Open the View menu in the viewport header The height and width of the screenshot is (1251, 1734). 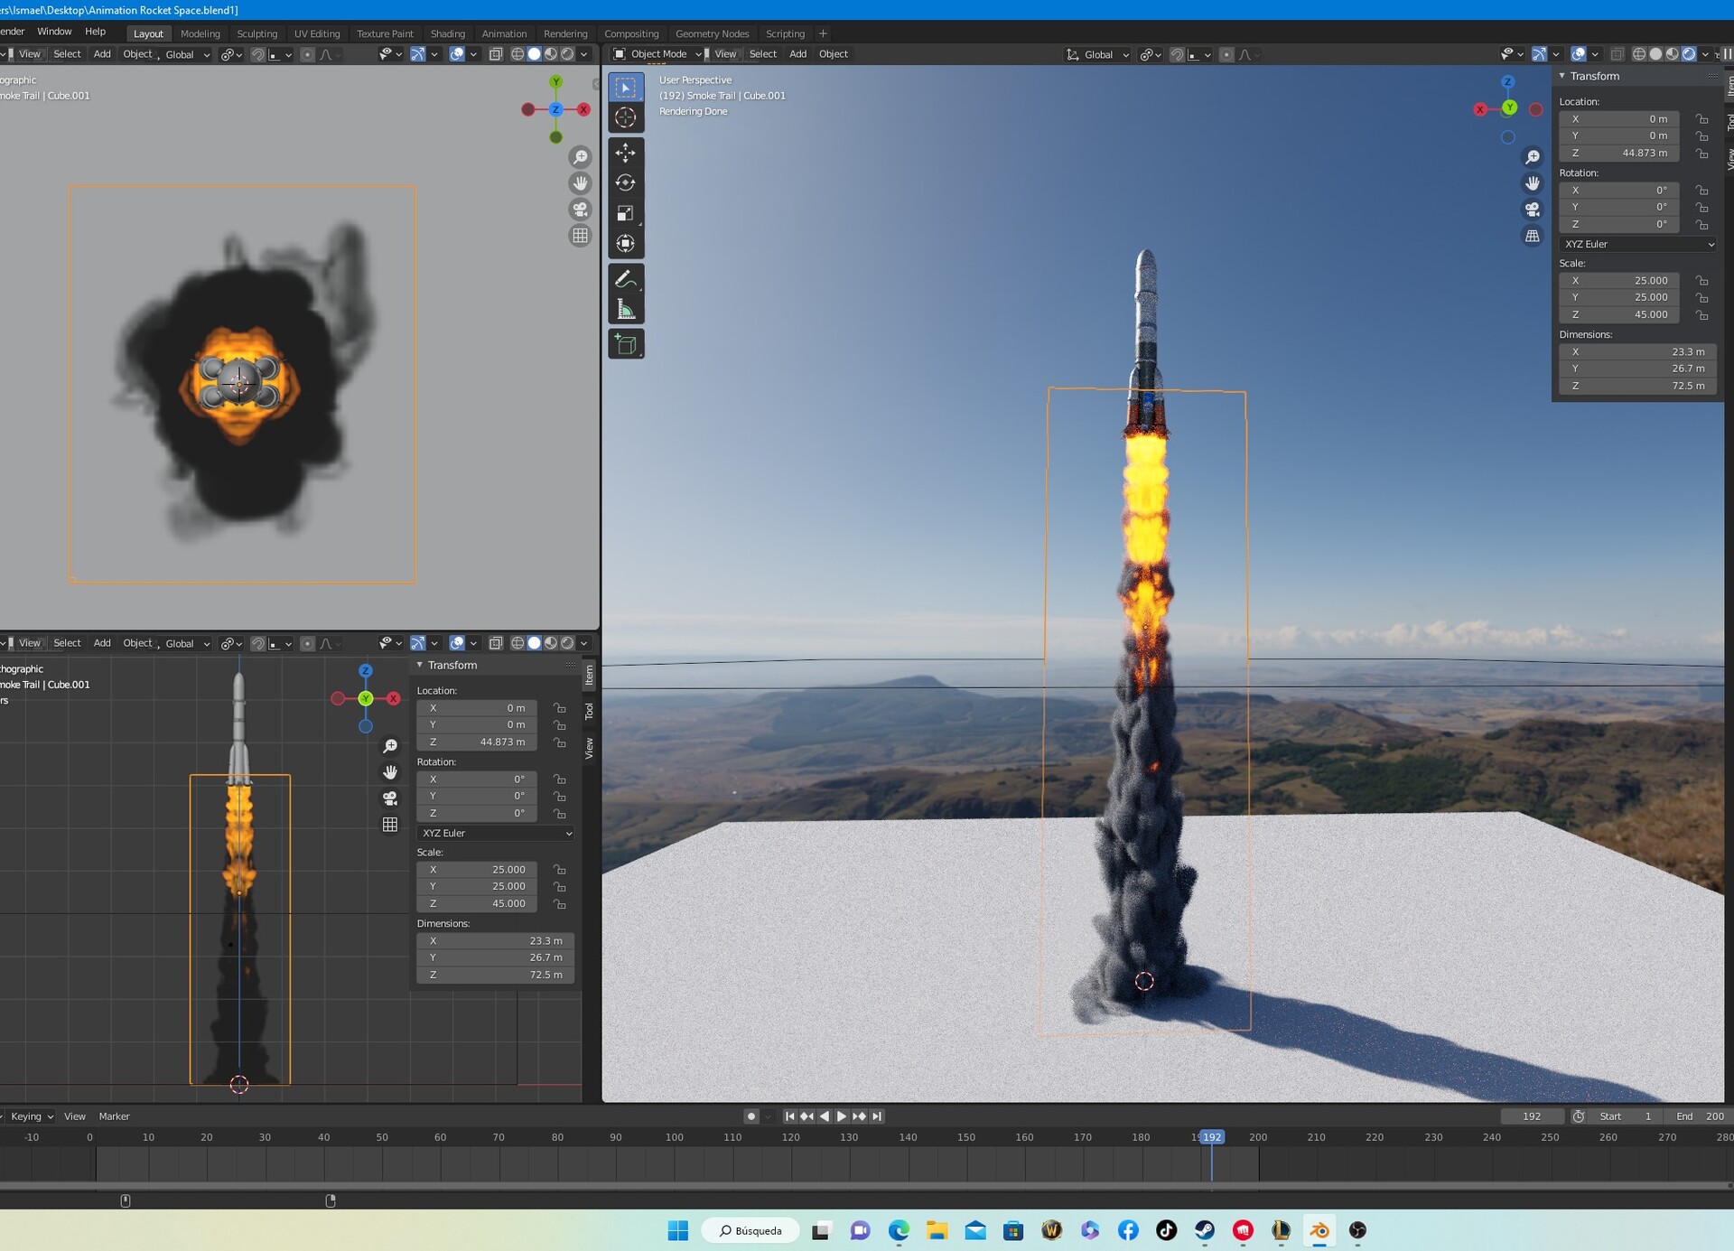coord(725,53)
